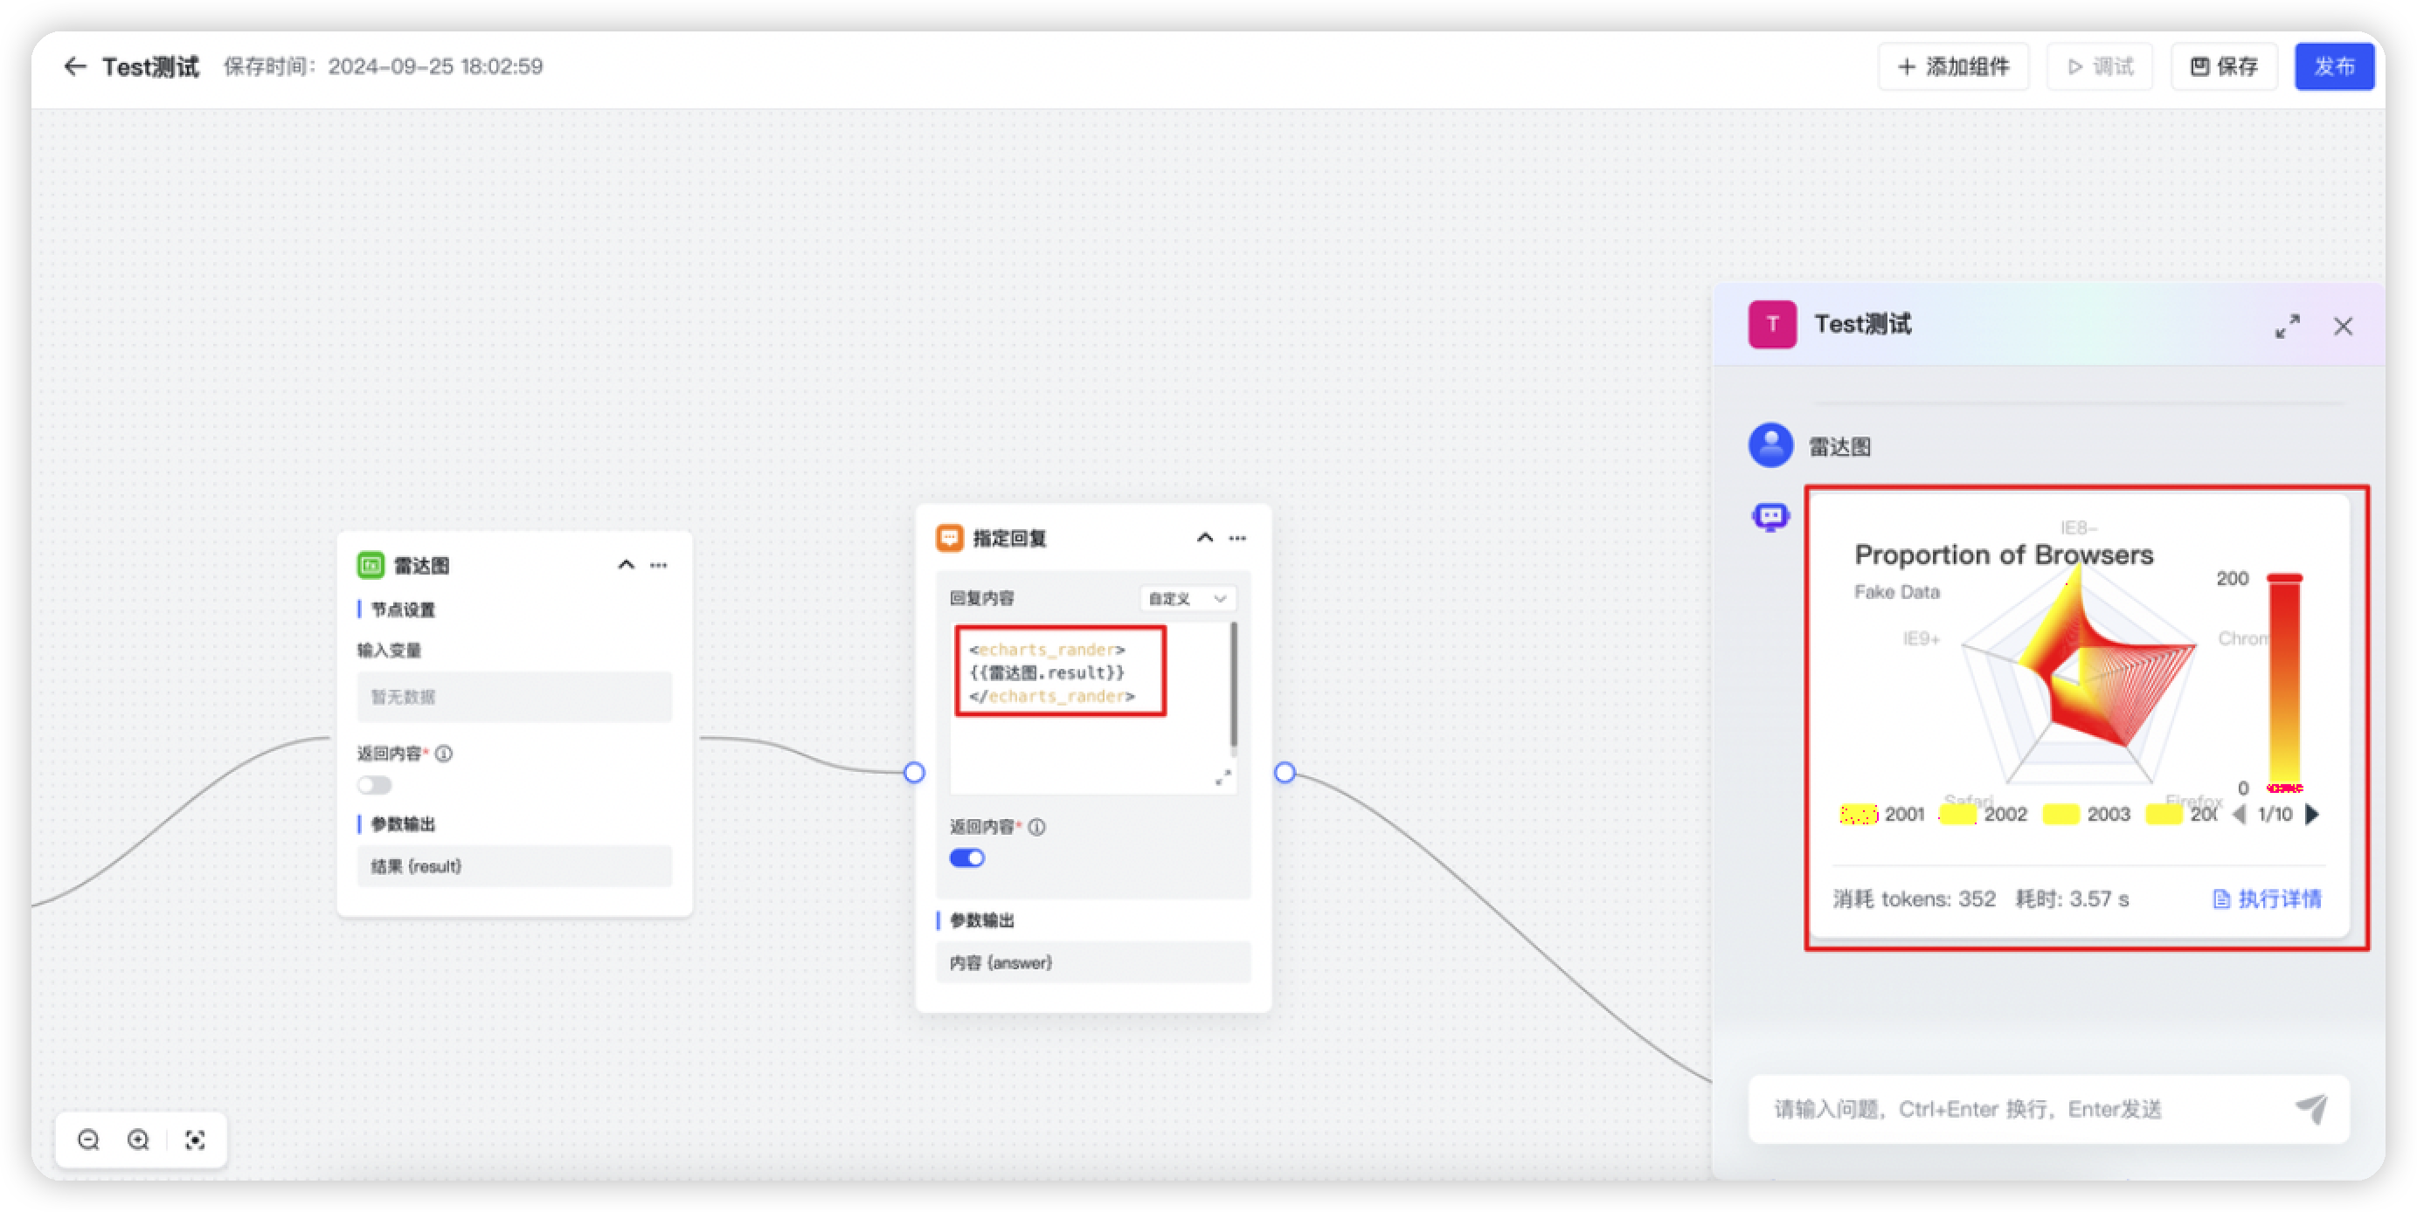The image size is (2417, 1212).
Task: Click the pink T avatar of Test测试
Action: coord(1772,324)
